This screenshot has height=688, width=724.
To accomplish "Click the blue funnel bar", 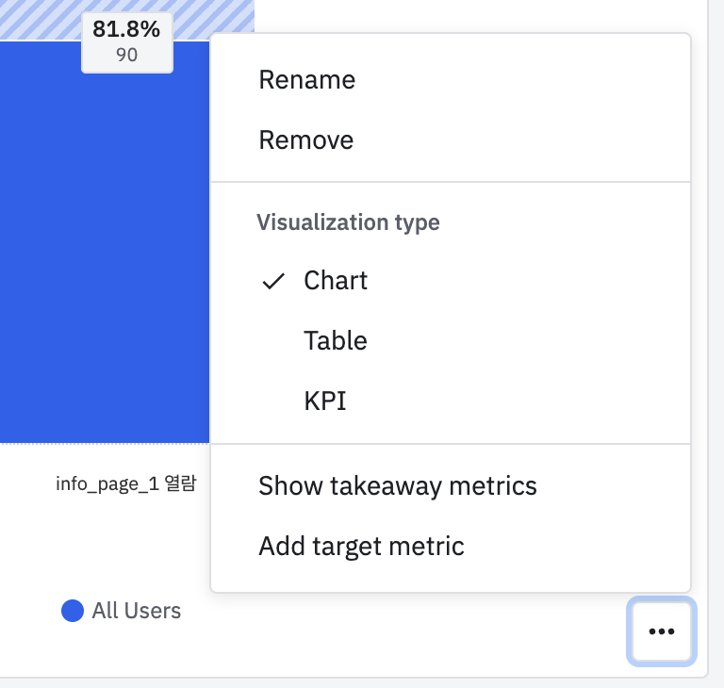I will [105, 242].
